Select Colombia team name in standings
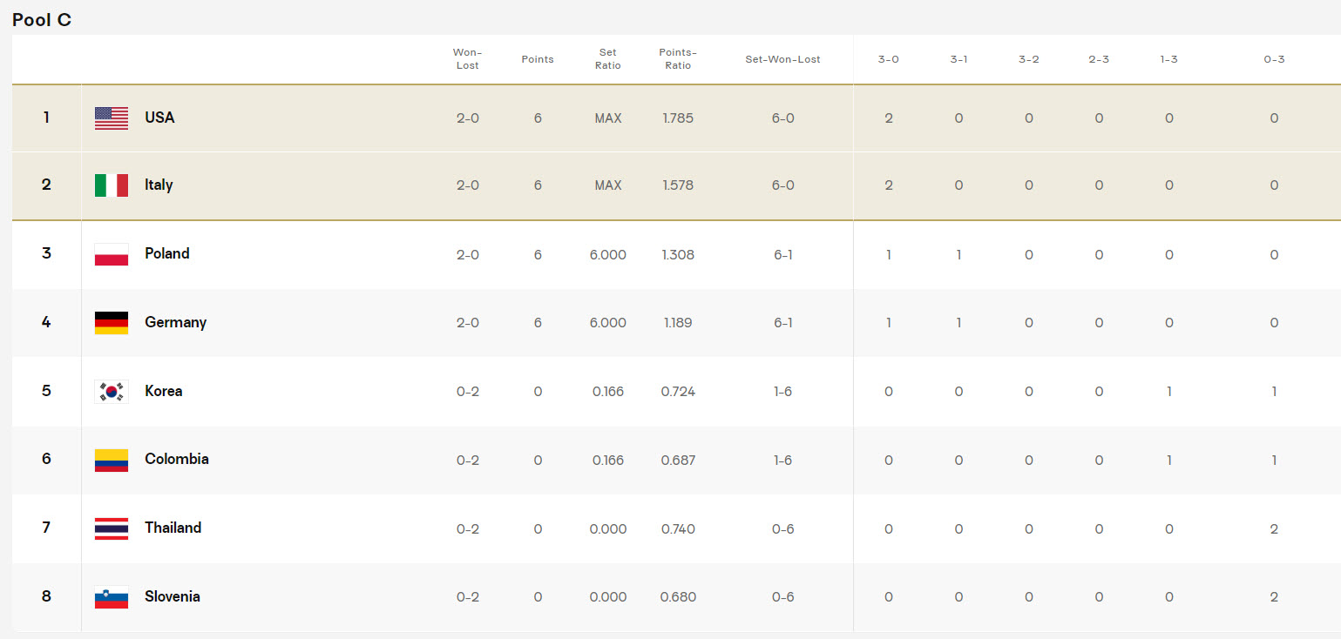The image size is (1341, 639). pyautogui.click(x=176, y=460)
